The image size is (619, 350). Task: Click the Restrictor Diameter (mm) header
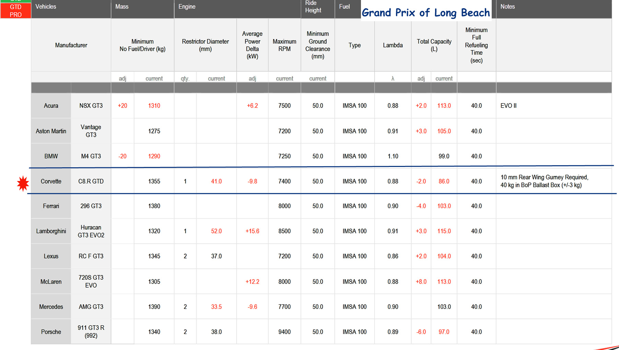pos(205,45)
